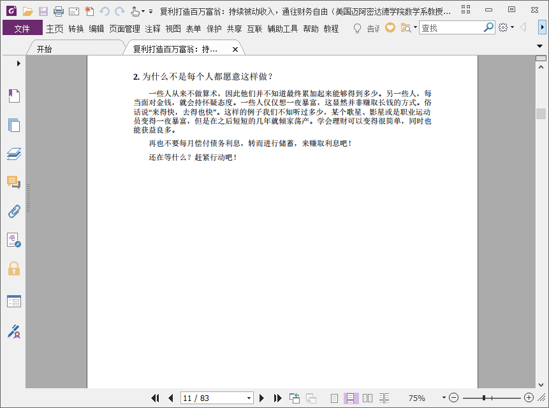Open the digital signatures panel

(x=14, y=240)
